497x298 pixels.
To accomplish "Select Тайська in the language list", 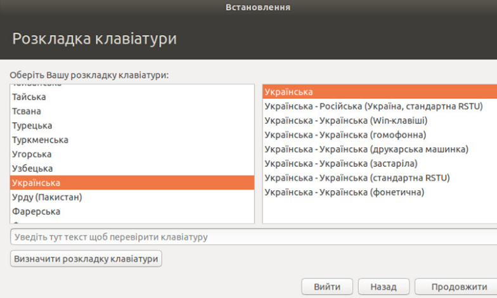I will coord(29,97).
